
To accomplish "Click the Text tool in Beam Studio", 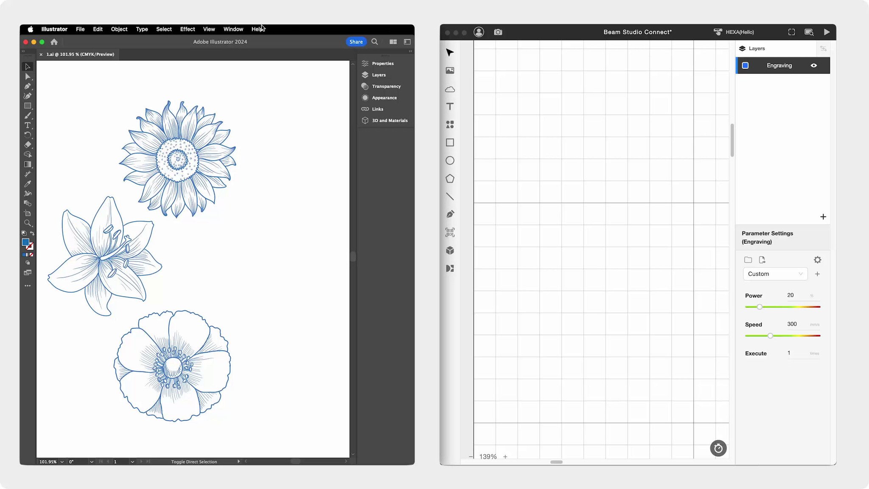I will pyautogui.click(x=450, y=107).
